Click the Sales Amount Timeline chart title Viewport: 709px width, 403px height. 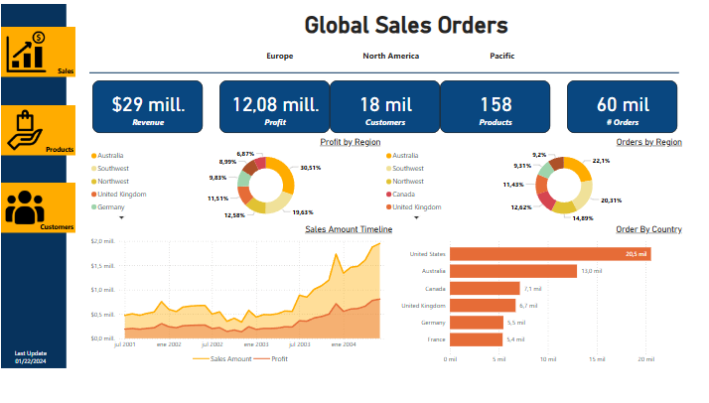coord(348,229)
